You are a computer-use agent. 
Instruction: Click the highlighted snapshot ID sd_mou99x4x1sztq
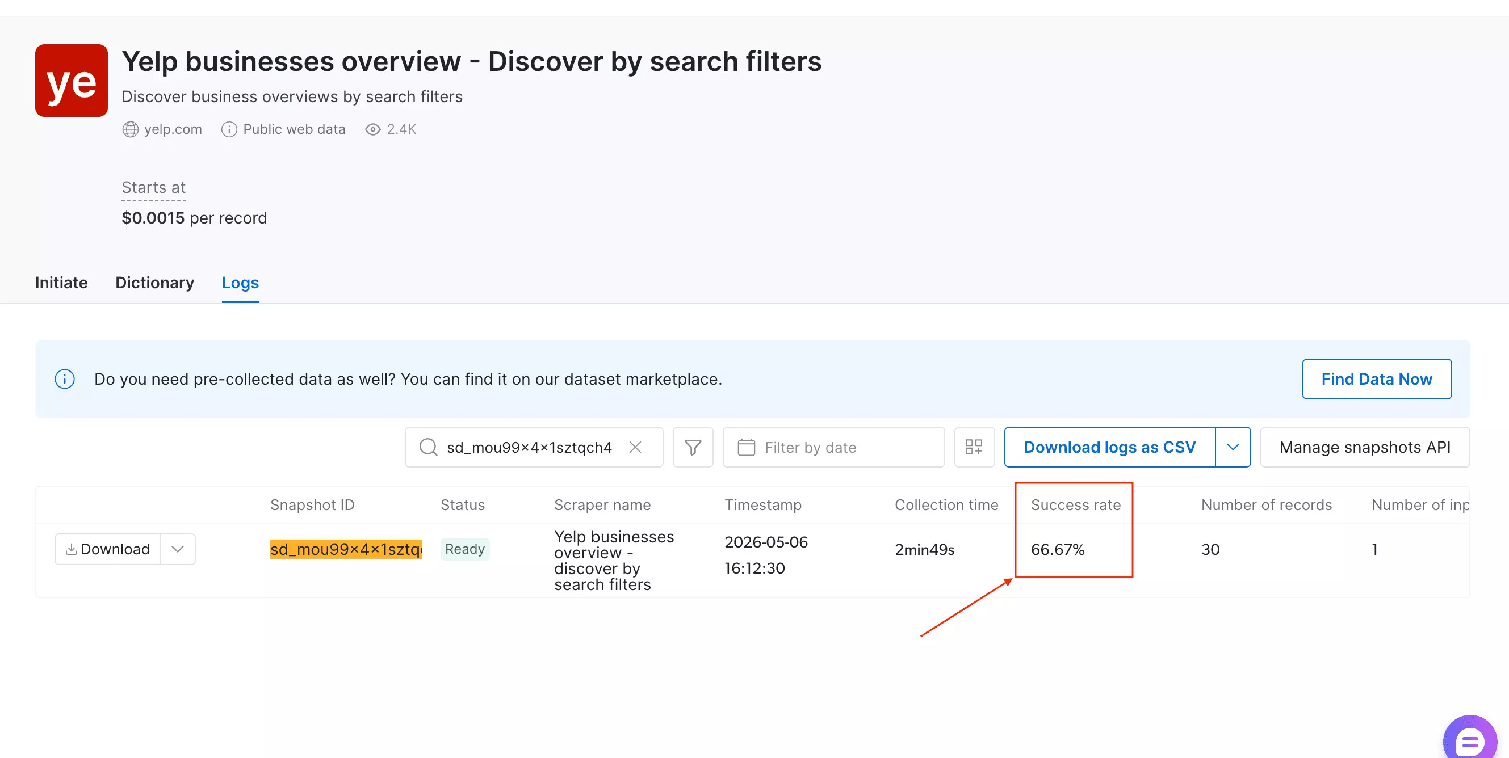[346, 549]
